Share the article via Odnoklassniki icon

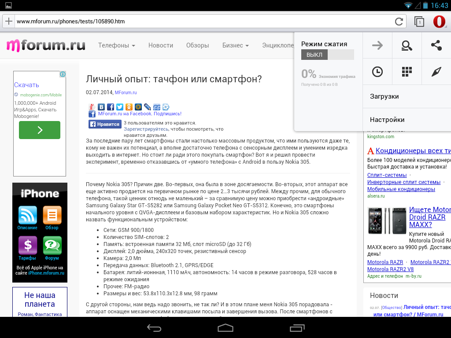(x=129, y=107)
